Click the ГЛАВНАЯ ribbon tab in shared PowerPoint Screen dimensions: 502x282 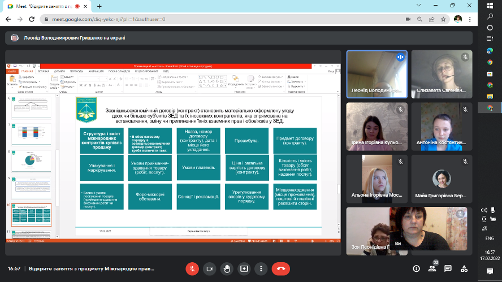tap(27, 71)
